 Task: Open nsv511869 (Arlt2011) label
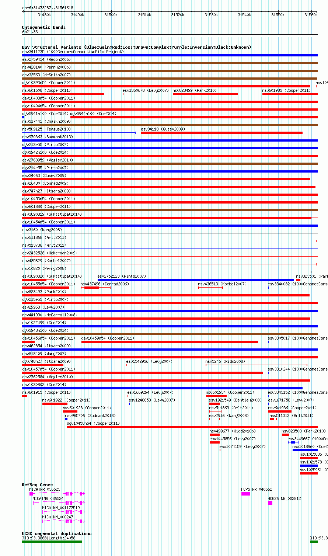[x=231, y=408]
